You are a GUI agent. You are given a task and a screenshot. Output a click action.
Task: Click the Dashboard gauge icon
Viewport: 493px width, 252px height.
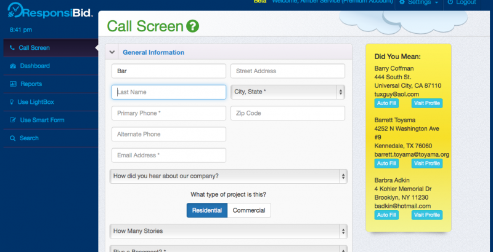click(x=13, y=66)
